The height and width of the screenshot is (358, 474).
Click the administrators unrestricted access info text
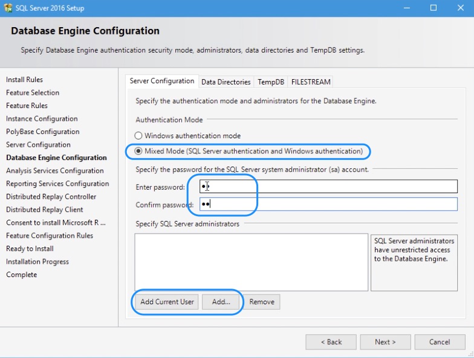tap(414, 250)
